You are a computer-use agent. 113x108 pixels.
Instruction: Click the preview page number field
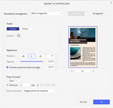point(83,71)
